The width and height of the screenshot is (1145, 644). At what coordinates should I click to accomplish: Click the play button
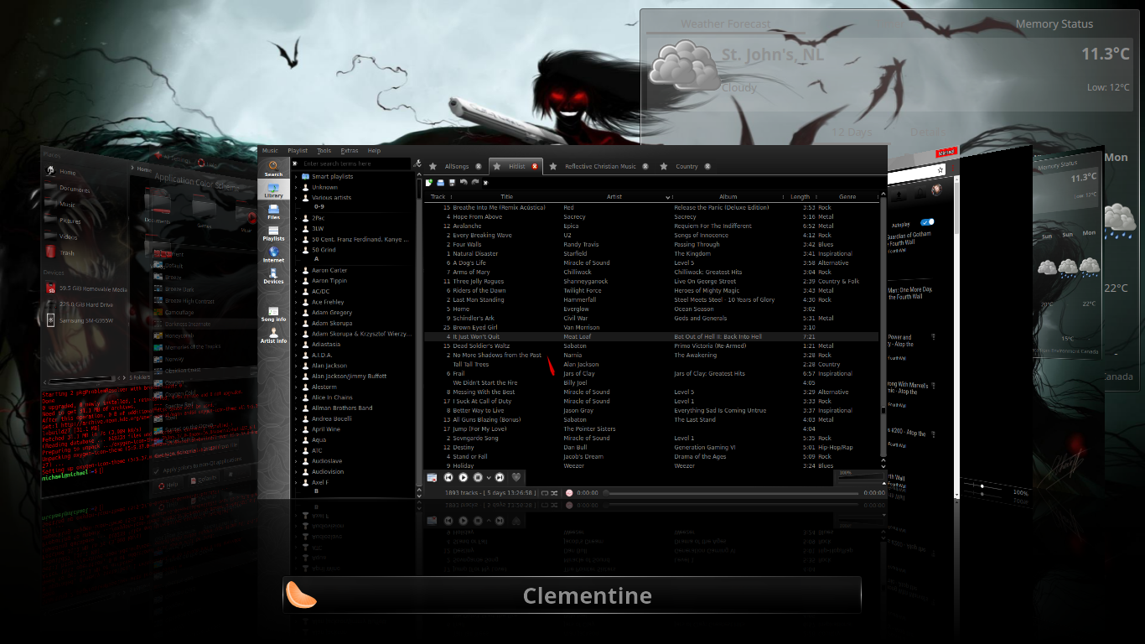tap(464, 477)
